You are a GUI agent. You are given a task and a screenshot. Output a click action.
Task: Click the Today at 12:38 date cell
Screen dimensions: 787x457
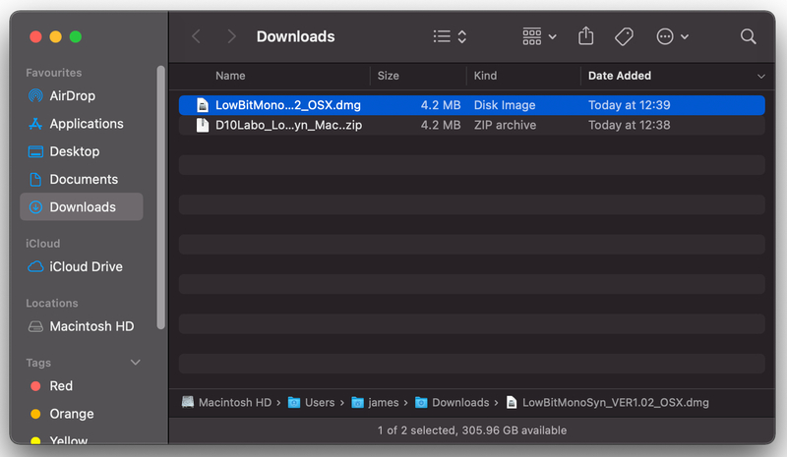coord(629,125)
